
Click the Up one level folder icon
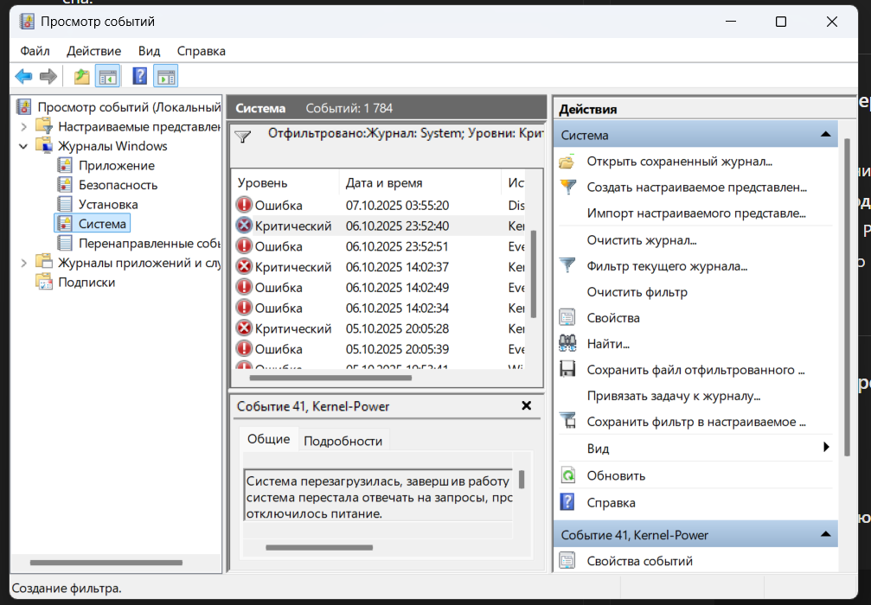tap(81, 76)
